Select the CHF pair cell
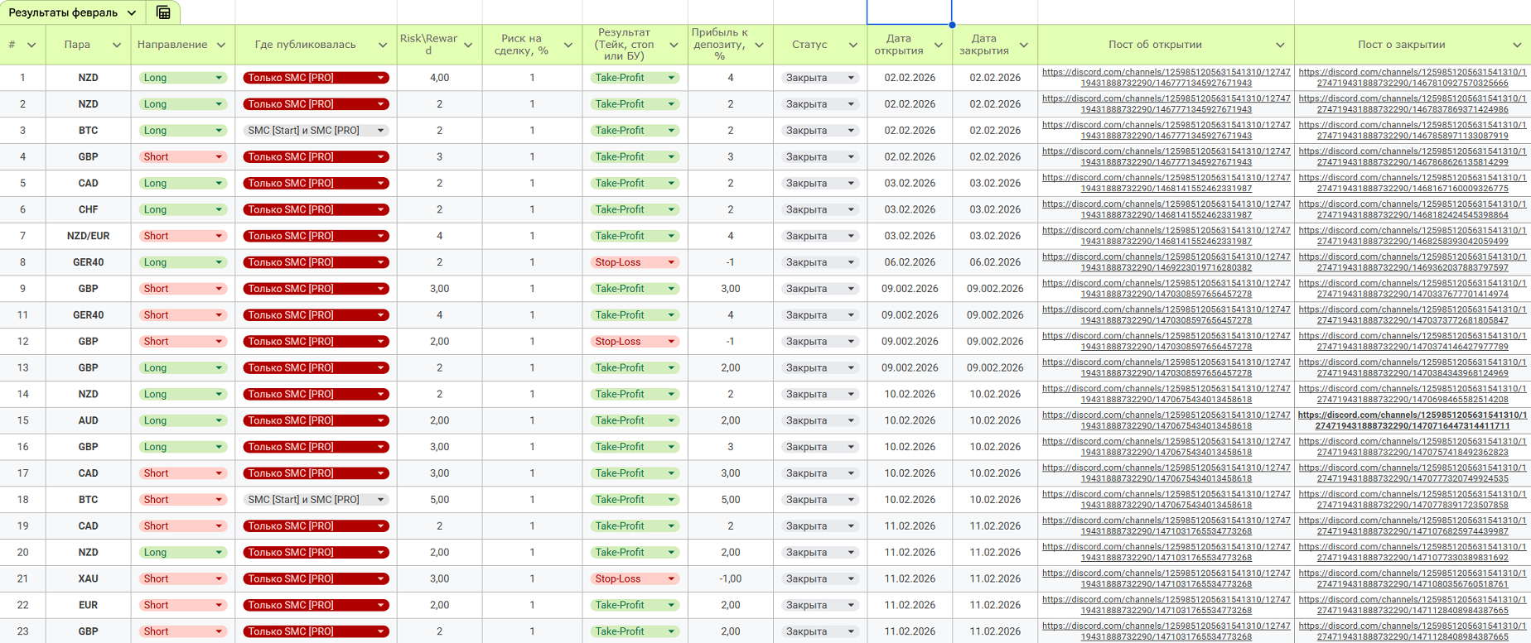Viewport: 1531px width, 643px height. point(88,209)
